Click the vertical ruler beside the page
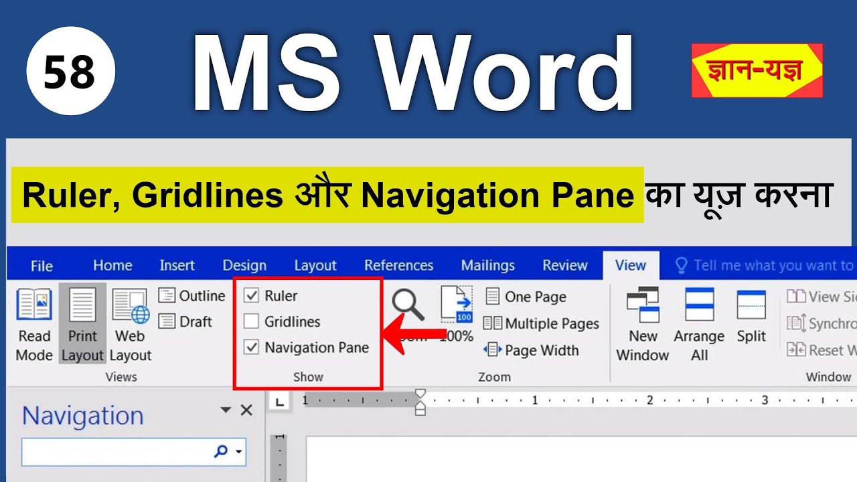Screen dimensions: 857x482 click(x=279, y=457)
